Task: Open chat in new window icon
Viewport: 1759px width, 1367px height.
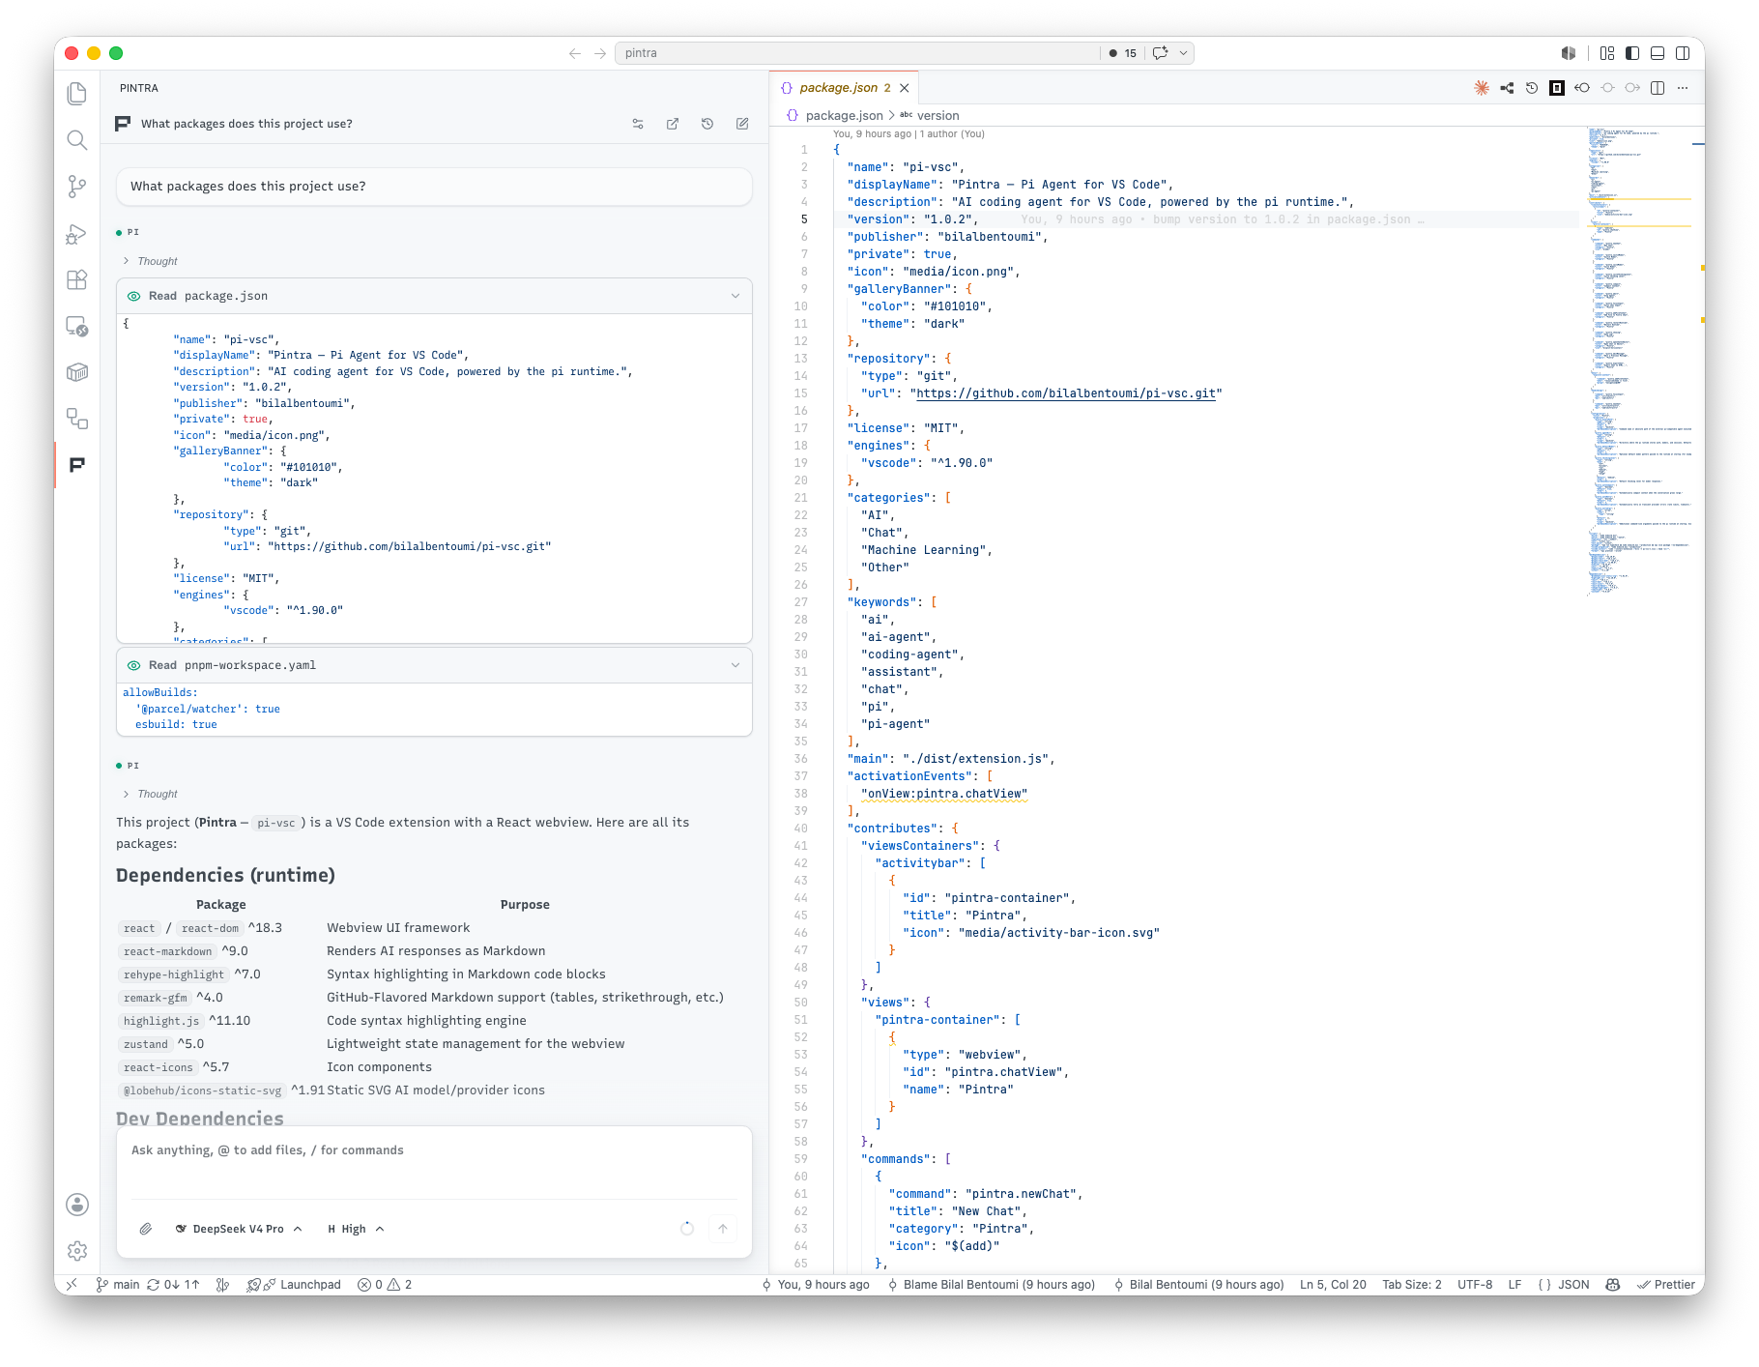Action: [x=673, y=124]
